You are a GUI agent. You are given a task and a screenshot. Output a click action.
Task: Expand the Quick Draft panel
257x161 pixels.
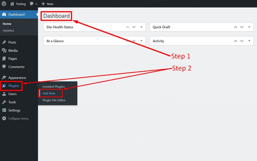point(249,27)
